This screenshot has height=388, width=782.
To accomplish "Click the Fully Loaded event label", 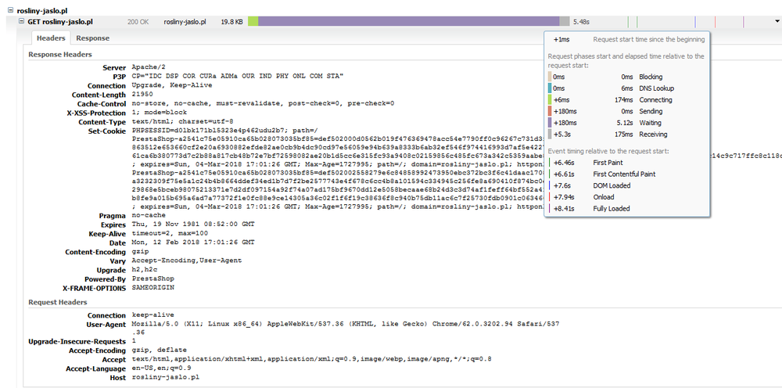I will [x=611, y=208].
